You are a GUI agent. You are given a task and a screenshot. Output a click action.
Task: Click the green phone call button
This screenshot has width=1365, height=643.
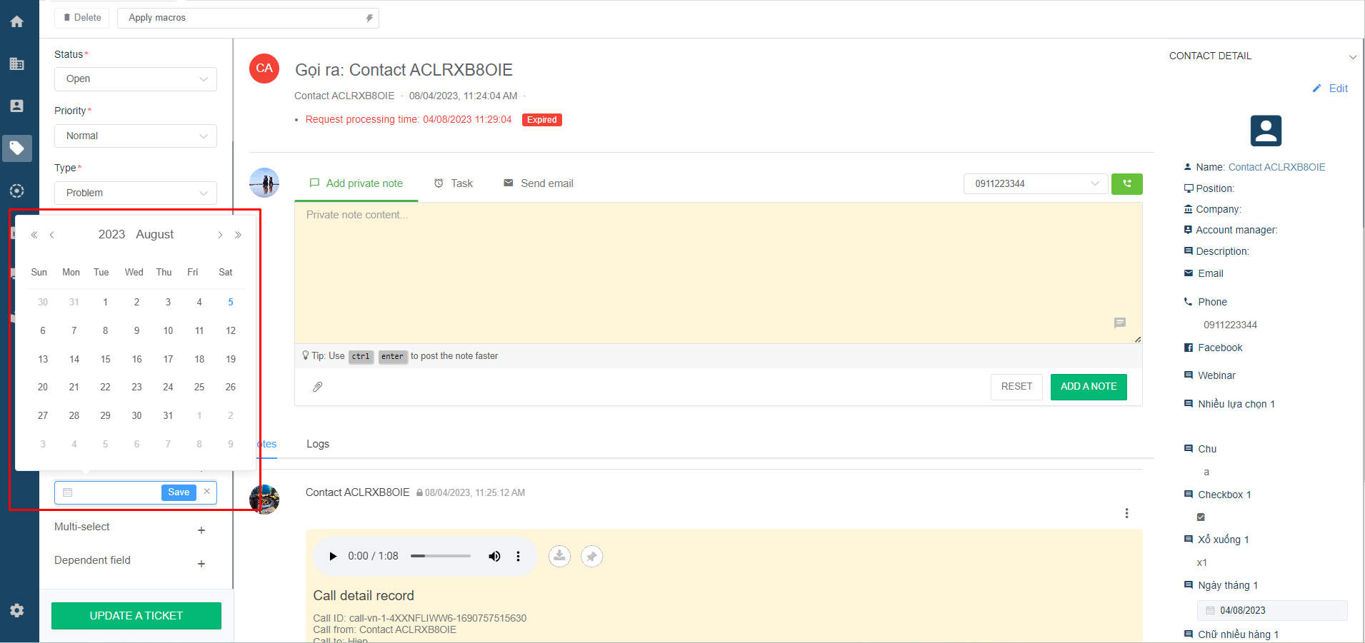(x=1126, y=184)
